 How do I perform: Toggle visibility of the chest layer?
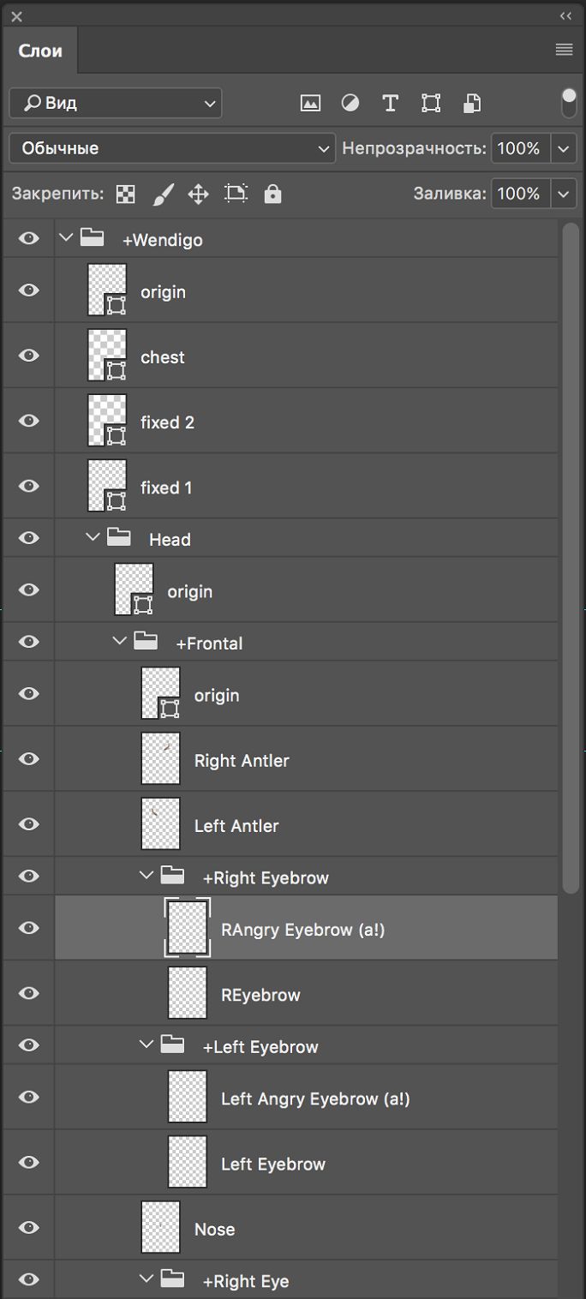28,355
